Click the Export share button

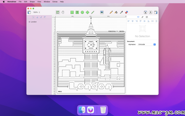[150, 12]
